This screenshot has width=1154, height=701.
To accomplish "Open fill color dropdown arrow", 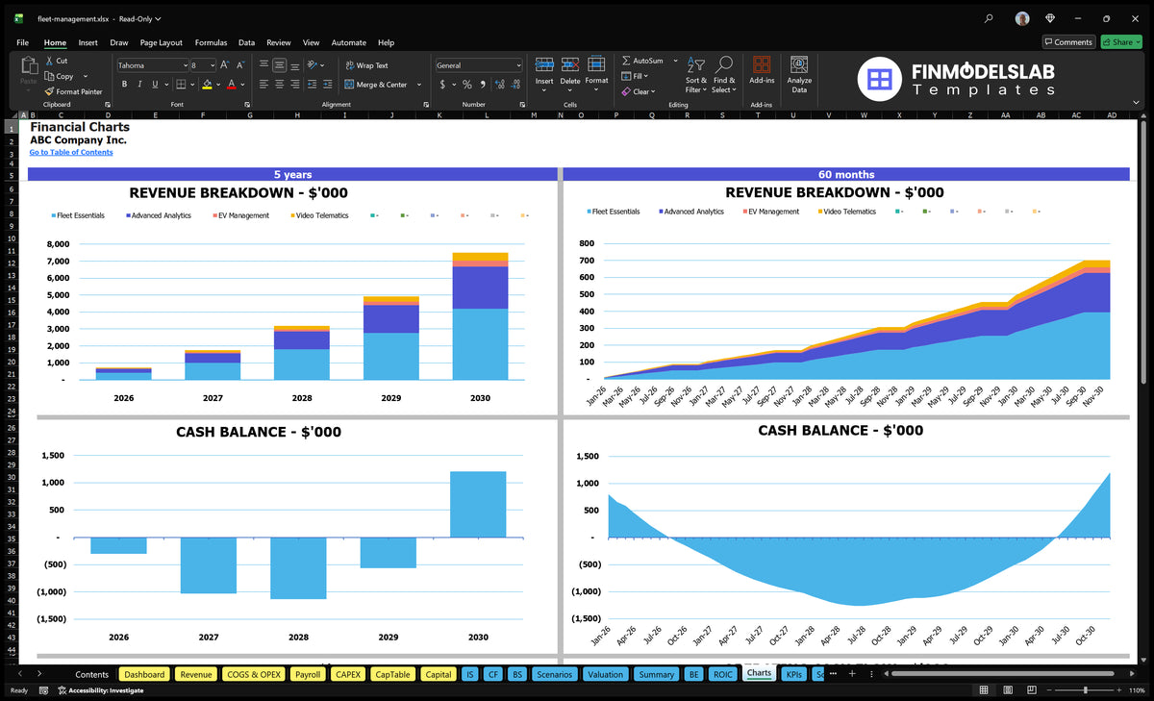I will coord(217,85).
